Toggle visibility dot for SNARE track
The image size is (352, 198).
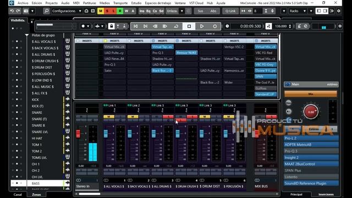pyautogui.click(x=16, y=112)
